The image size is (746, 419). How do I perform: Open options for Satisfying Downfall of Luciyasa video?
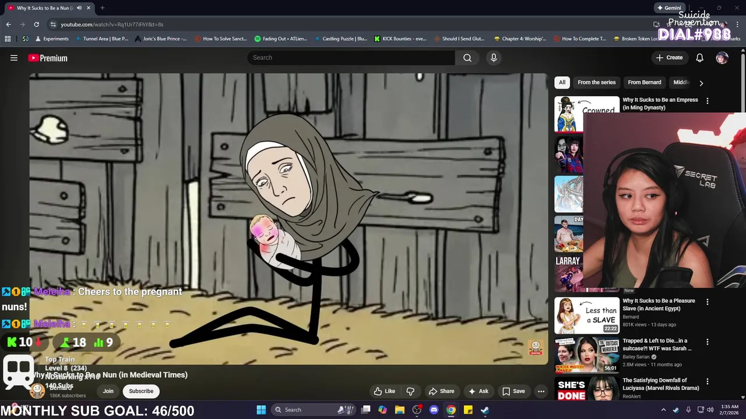[x=708, y=382]
